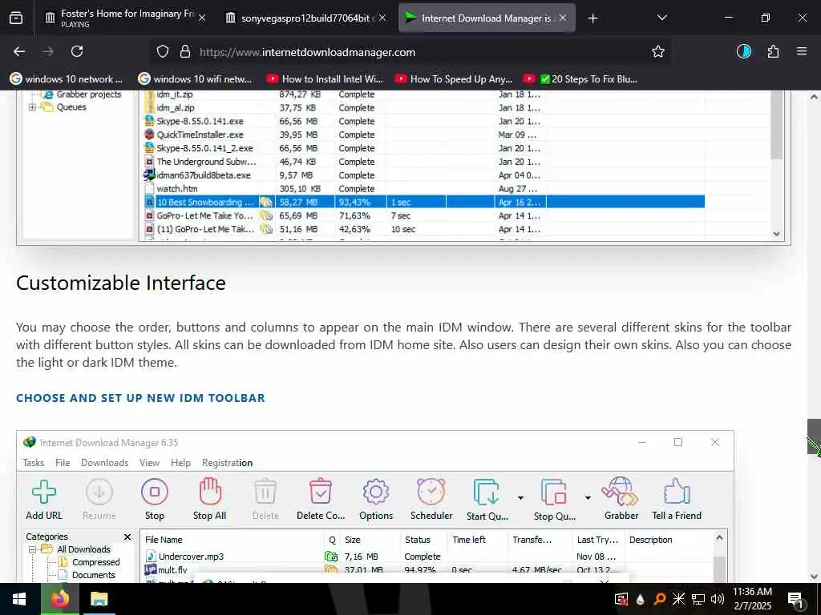Viewport: 821px width, 615px height.
Task: Open 'windows 10 wifi netw...' bookmark
Action: point(196,79)
